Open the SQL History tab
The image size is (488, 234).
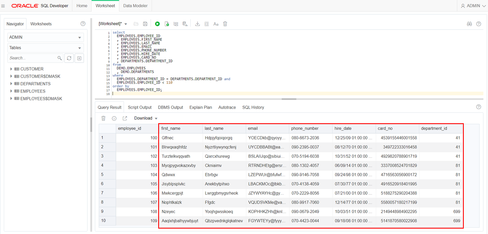click(x=253, y=107)
